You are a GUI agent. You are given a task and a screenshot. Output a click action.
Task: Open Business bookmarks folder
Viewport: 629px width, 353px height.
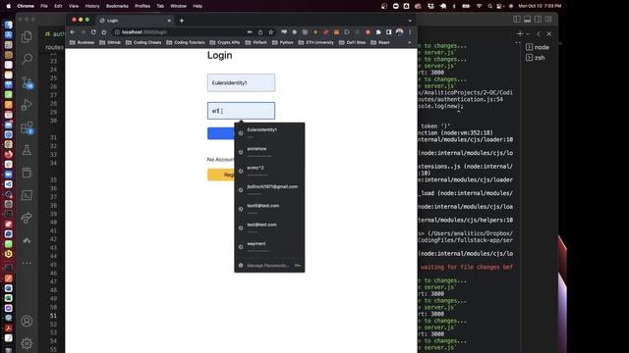(x=83, y=42)
